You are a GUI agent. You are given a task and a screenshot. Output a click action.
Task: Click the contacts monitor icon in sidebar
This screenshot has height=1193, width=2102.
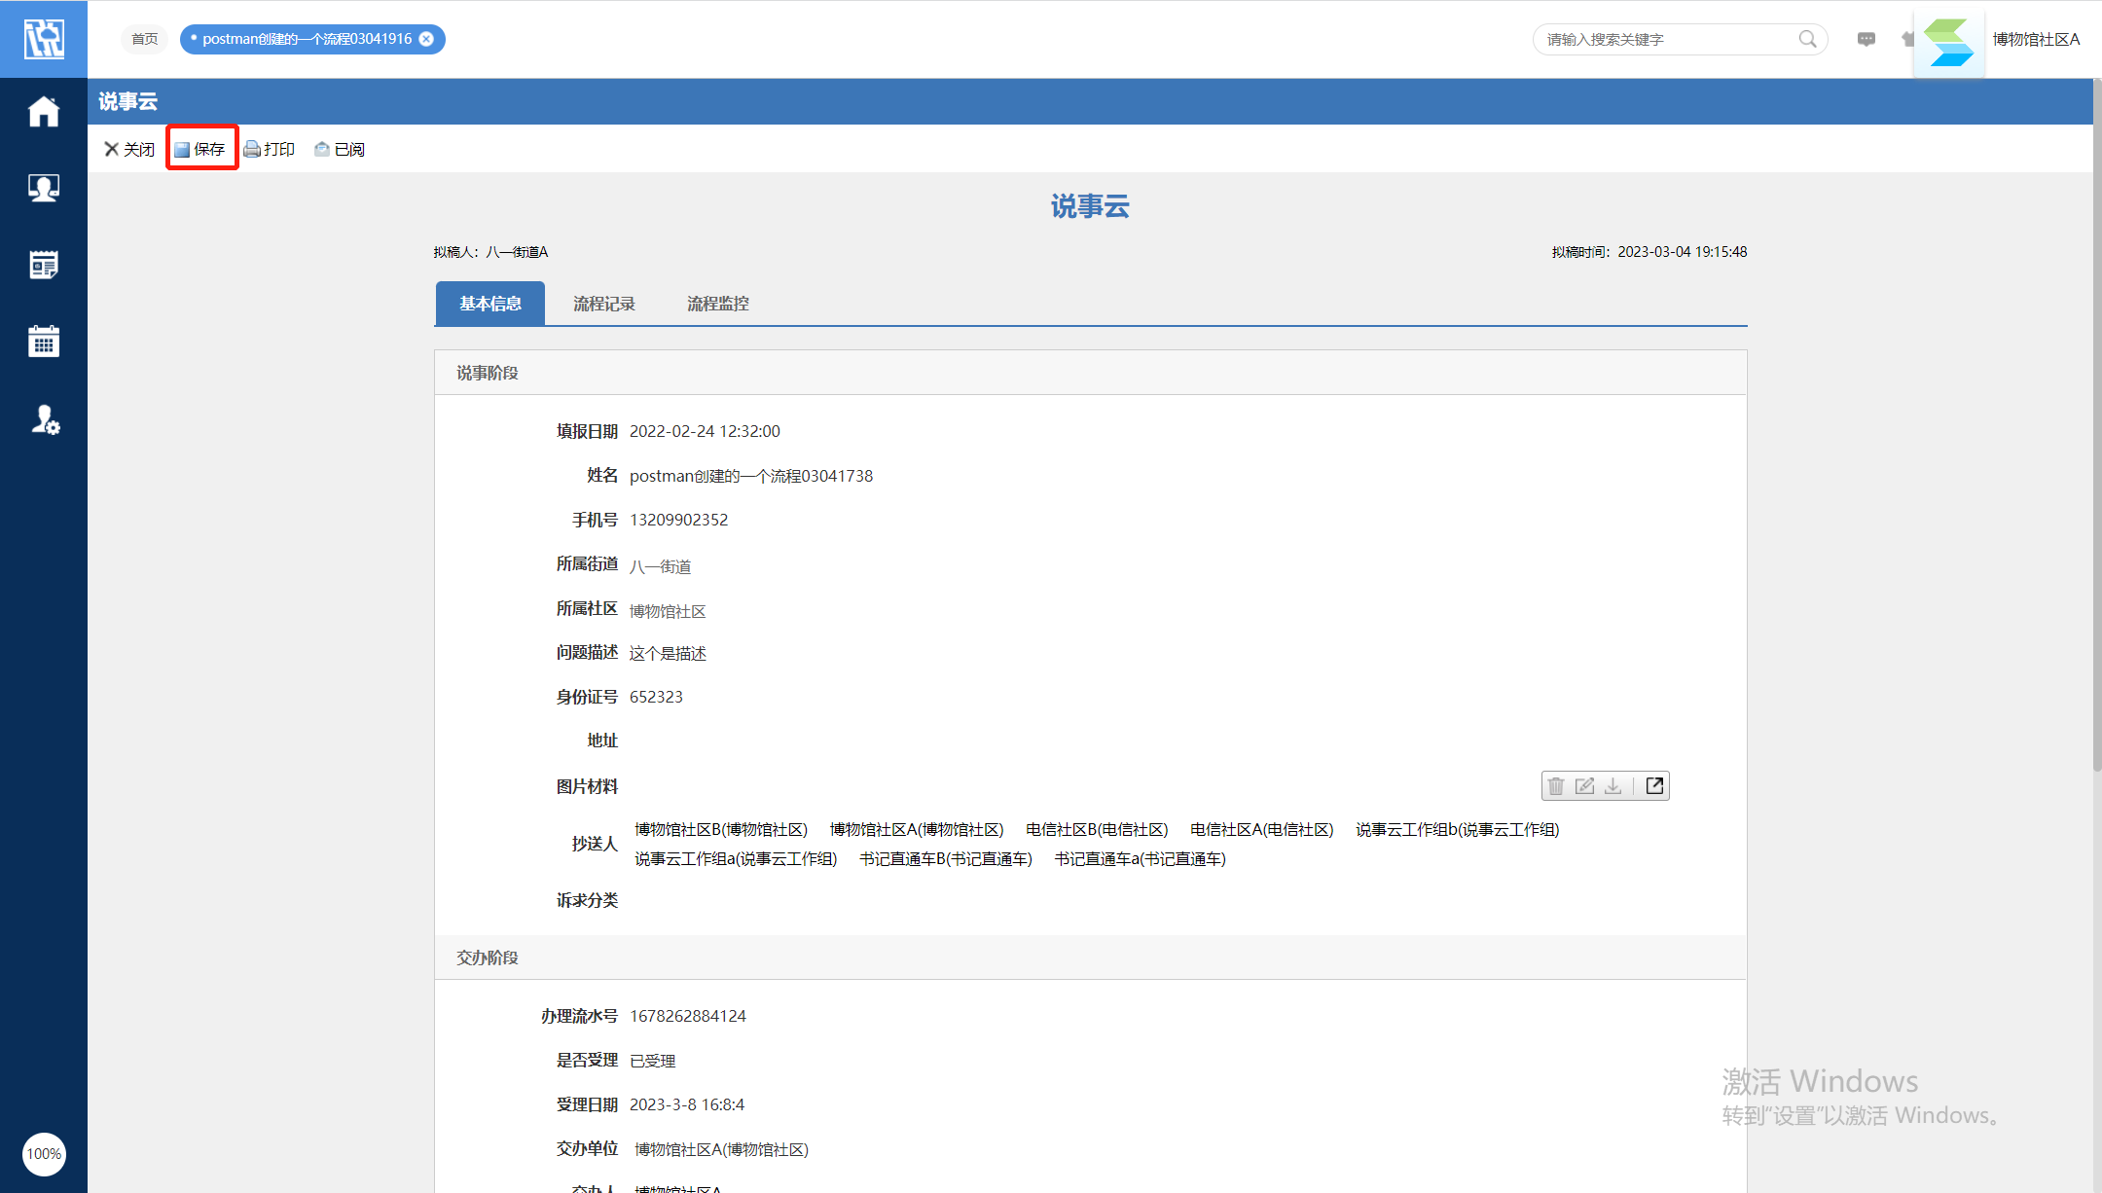coord(44,188)
